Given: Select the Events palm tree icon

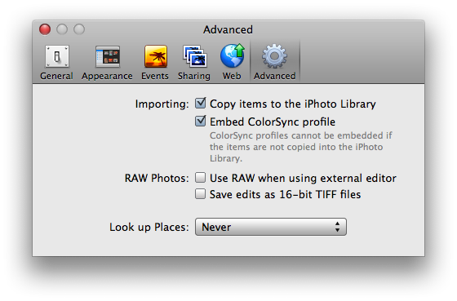Looking at the screenshot, I should (156, 56).
